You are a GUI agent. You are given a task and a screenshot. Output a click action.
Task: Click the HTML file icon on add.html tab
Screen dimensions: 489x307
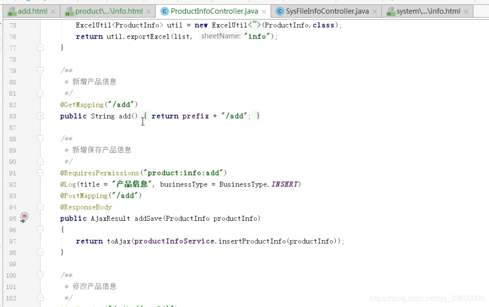coord(12,12)
